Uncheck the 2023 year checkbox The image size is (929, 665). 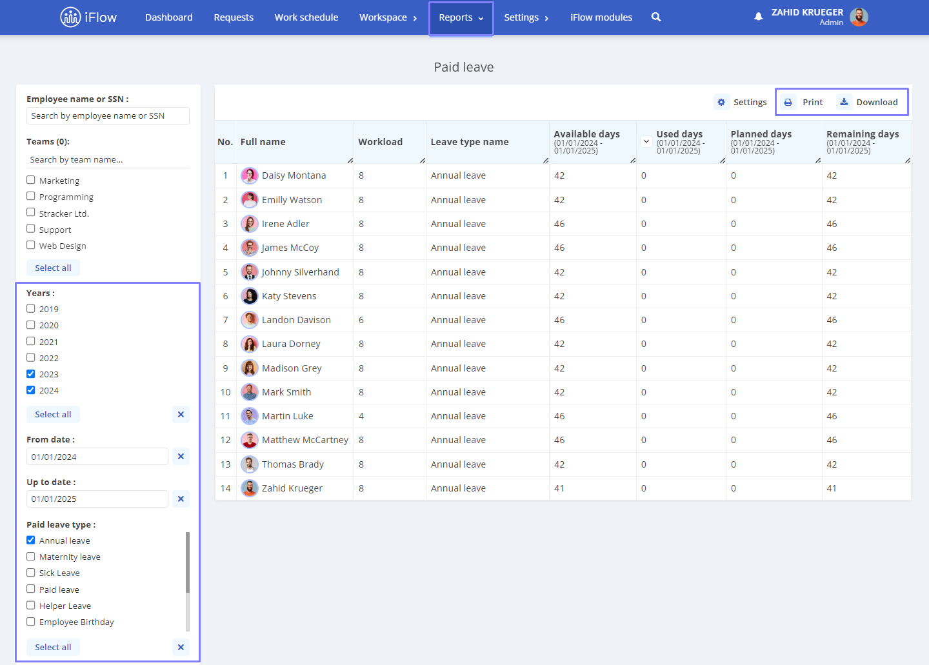[30, 373]
